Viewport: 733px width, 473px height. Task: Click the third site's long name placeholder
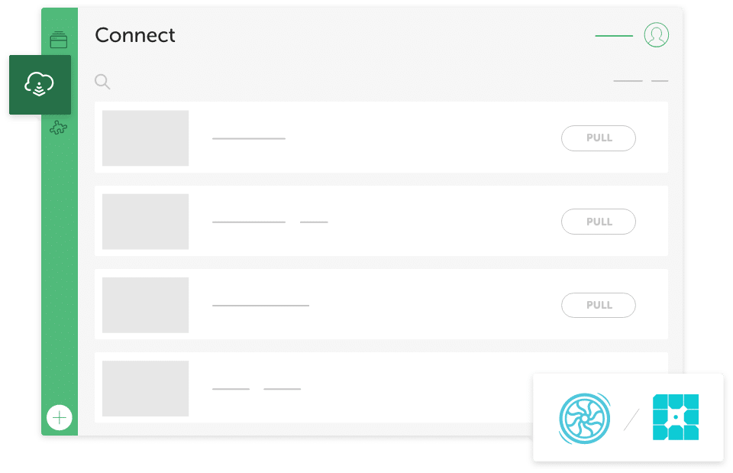tap(260, 306)
